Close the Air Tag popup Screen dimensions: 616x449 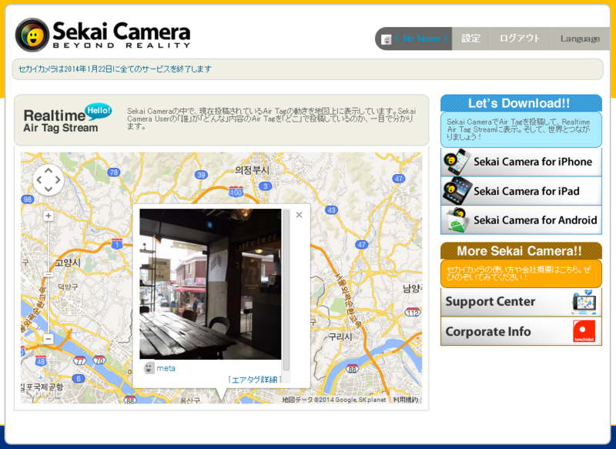click(x=299, y=215)
